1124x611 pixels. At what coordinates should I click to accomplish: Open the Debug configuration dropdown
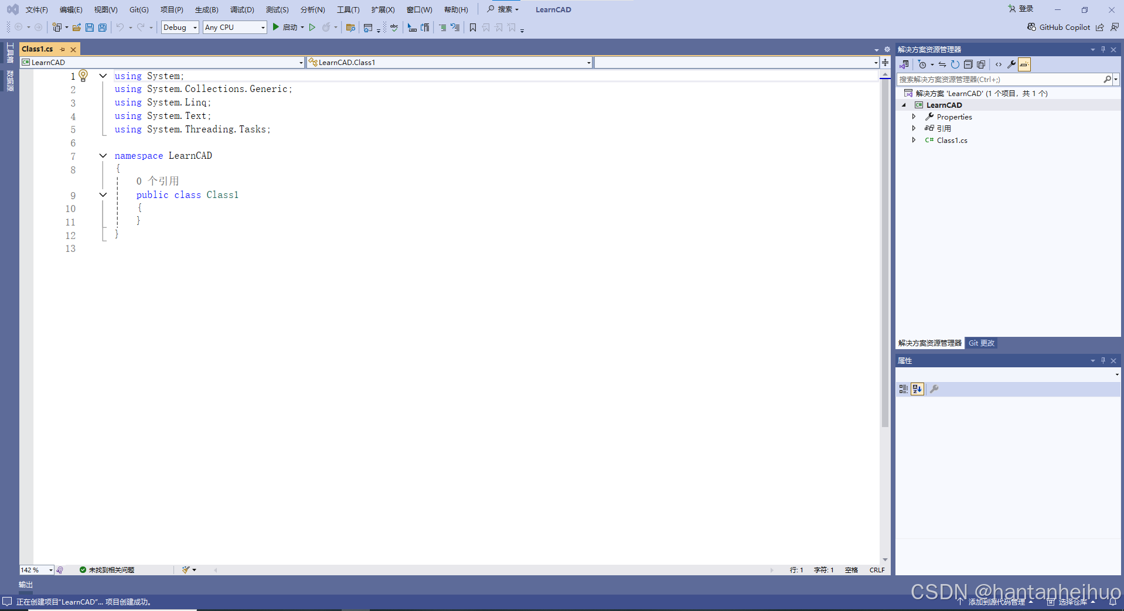pyautogui.click(x=180, y=28)
